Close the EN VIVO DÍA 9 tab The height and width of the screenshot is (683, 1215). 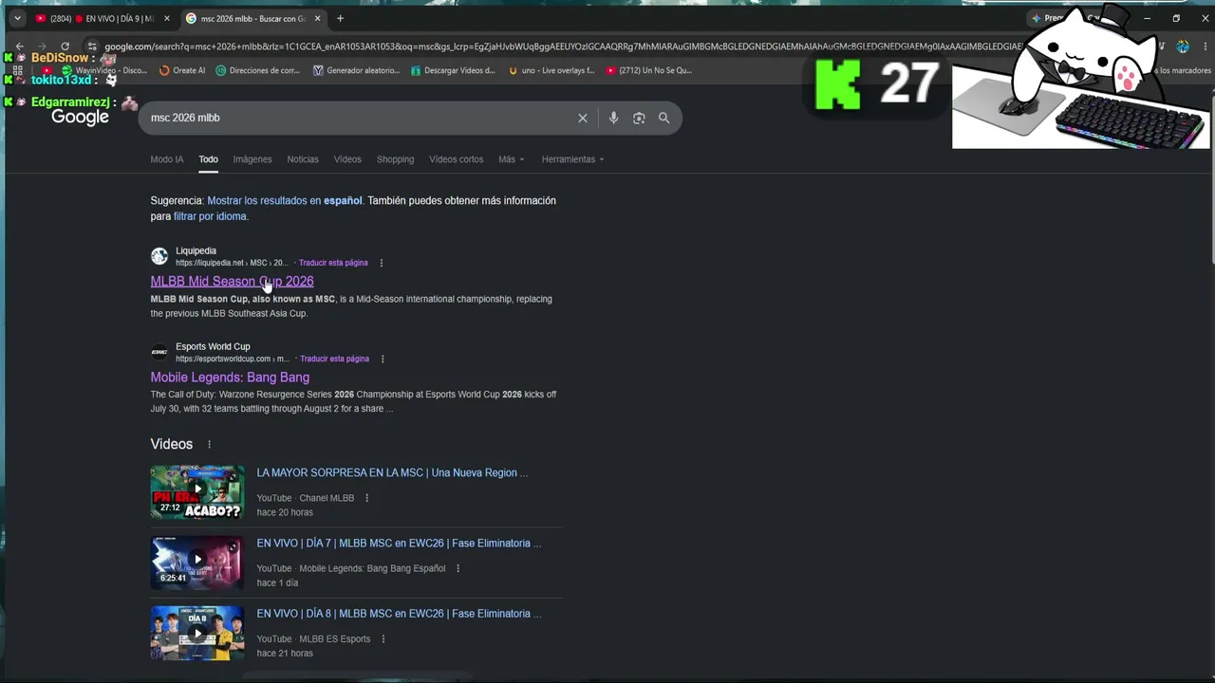[x=167, y=18]
